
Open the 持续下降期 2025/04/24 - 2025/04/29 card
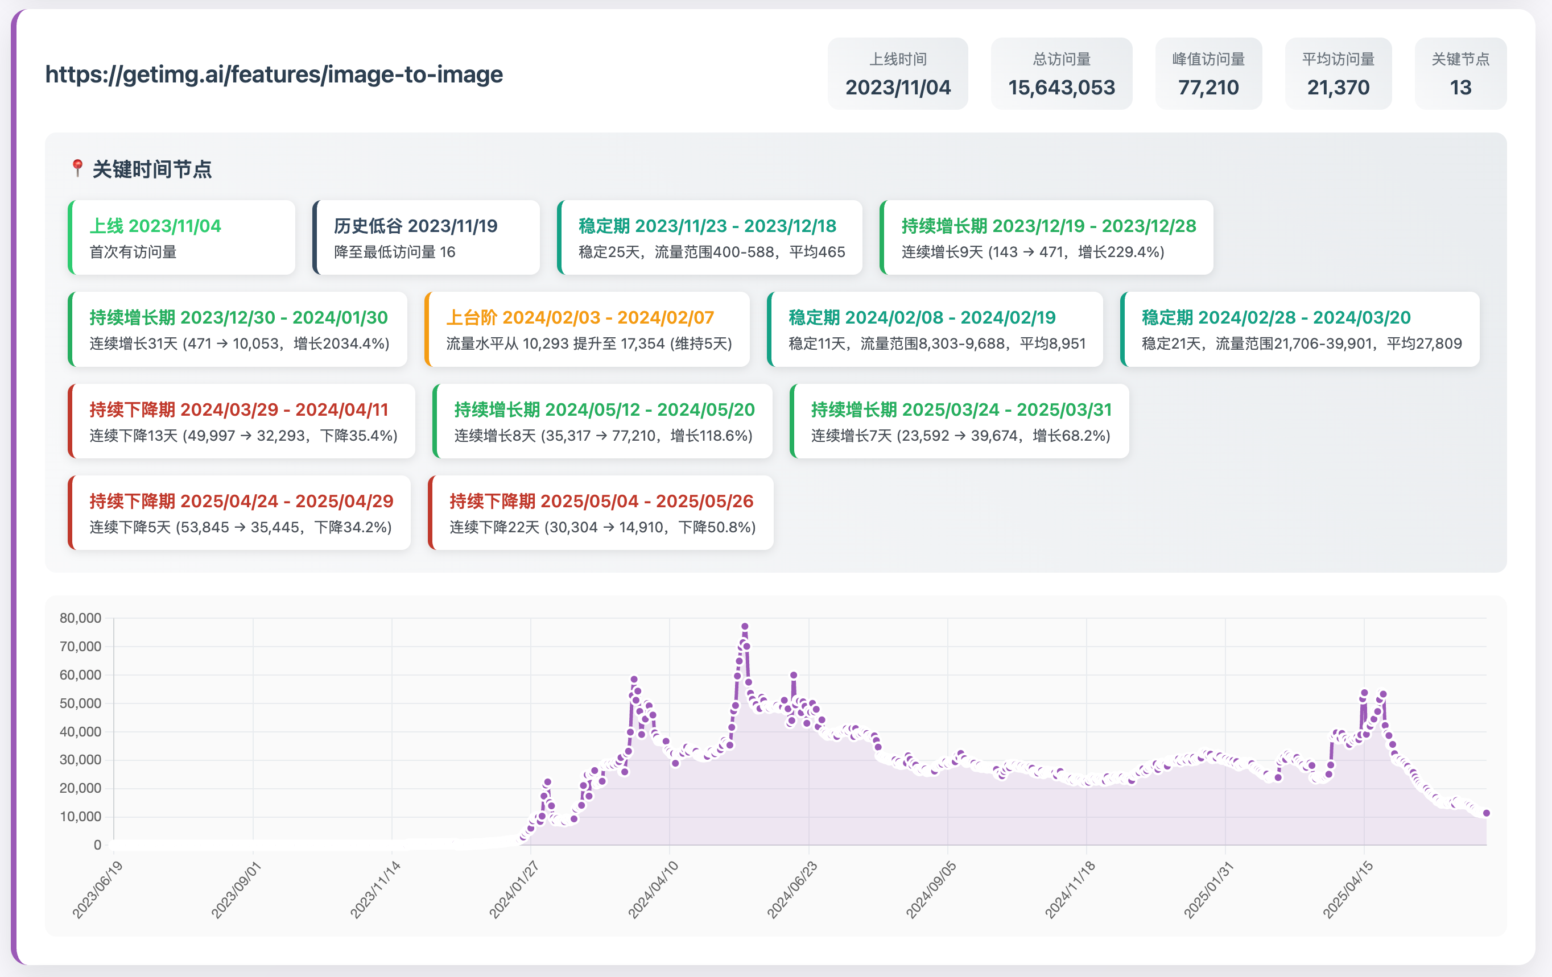pos(239,513)
